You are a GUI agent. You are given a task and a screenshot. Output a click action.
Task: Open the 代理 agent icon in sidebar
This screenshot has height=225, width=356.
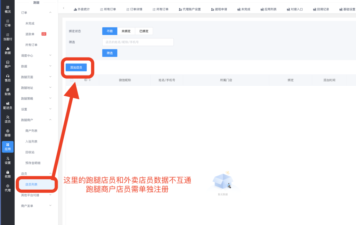[x=7, y=188]
